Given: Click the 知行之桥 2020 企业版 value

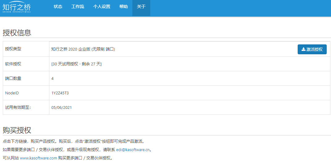Looking at the screenshot, I should point(83,49).
